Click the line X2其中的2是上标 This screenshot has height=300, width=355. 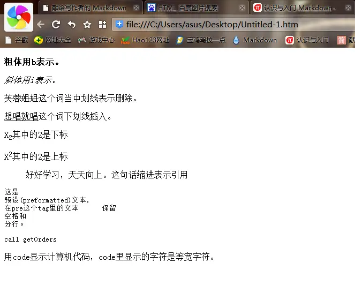[36, 156]
